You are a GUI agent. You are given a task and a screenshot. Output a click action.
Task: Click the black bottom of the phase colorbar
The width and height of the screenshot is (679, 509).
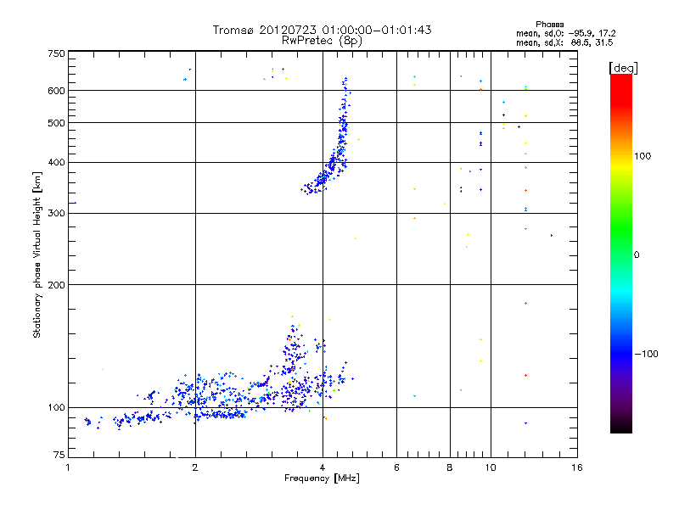(x=621, y=427)
